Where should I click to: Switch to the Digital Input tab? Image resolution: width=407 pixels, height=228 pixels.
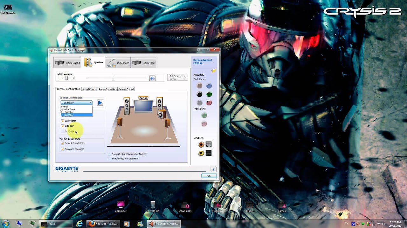143,63
